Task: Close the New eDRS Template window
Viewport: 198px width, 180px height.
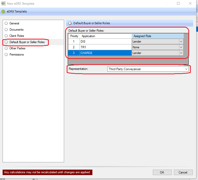Action: pos(190,3)
